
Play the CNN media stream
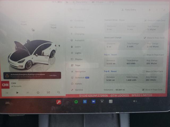17,93
